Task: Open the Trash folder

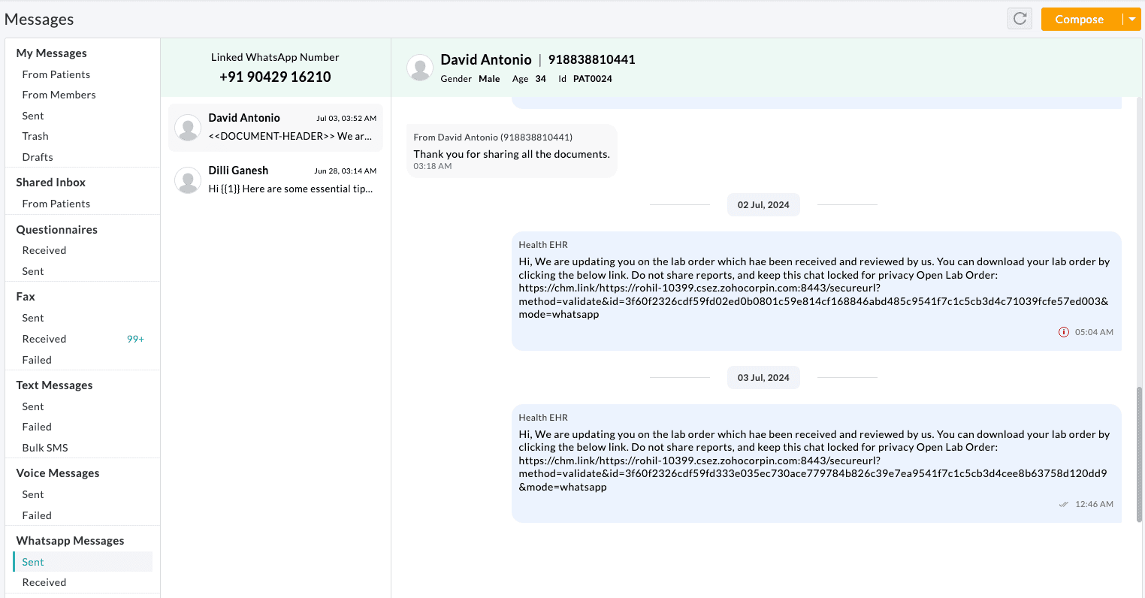Action: click(35, 136)
